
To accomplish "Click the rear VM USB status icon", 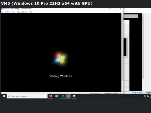I will coord(142,92).
